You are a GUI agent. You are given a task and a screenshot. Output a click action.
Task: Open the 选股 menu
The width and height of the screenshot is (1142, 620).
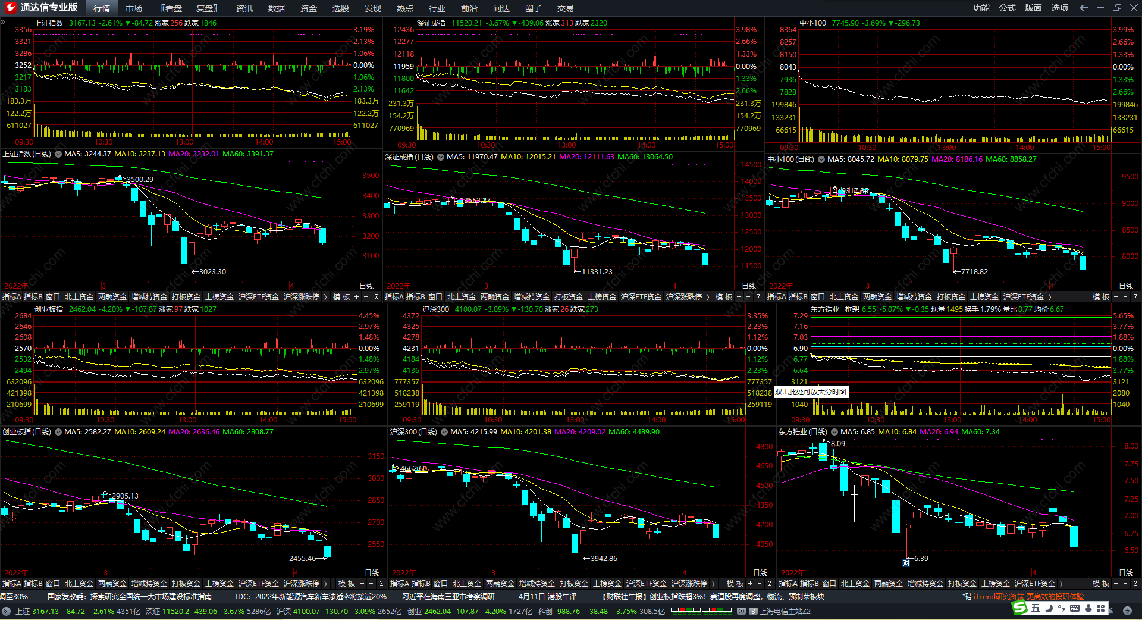coord(341,8)
